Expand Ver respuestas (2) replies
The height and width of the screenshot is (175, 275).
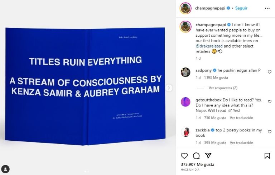(223, 88)
